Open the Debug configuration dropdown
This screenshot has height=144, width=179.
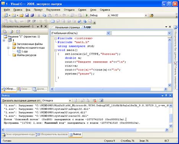pyautogui.click(x=108, y=15)
